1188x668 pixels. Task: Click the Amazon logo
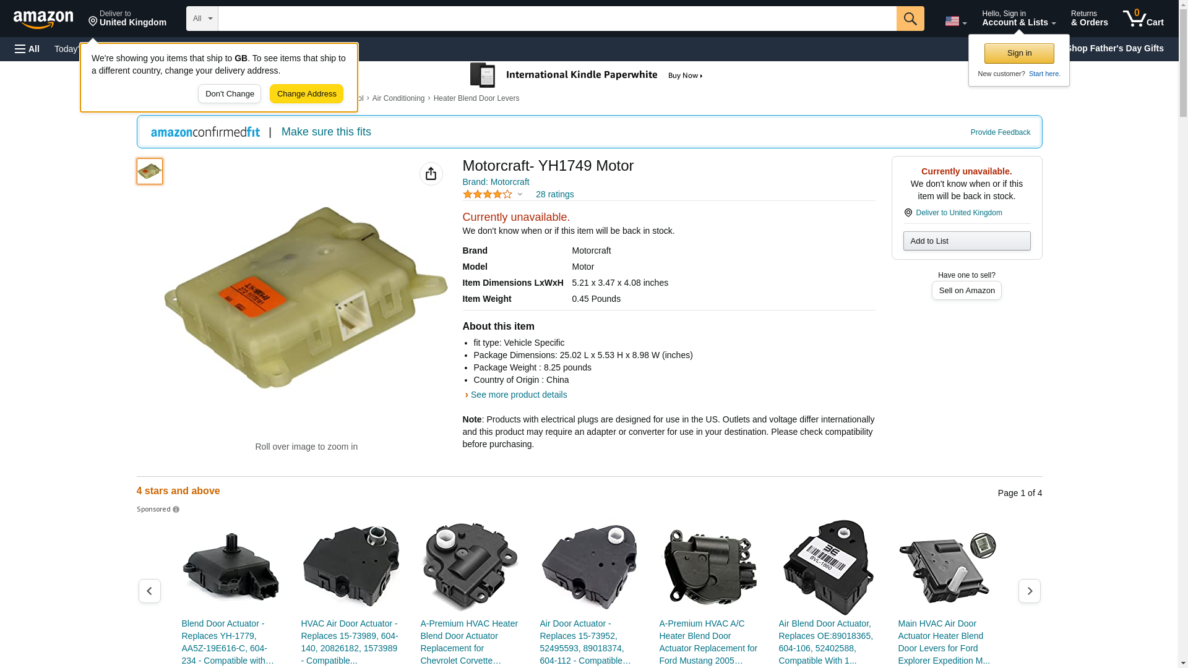43,20
